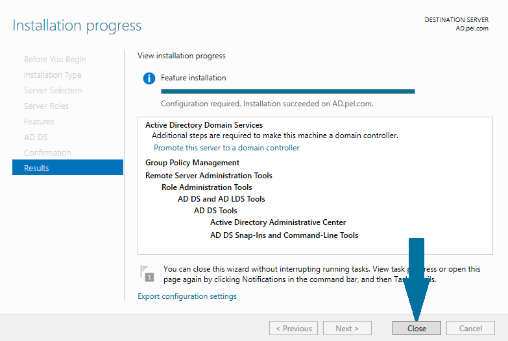Select the Confirmation step in sidebar

click(47, 152)
